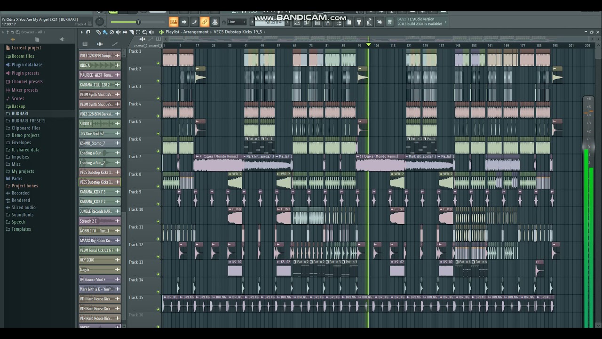
Task: Toggle mute switch for Track 2
Action: 158,81
